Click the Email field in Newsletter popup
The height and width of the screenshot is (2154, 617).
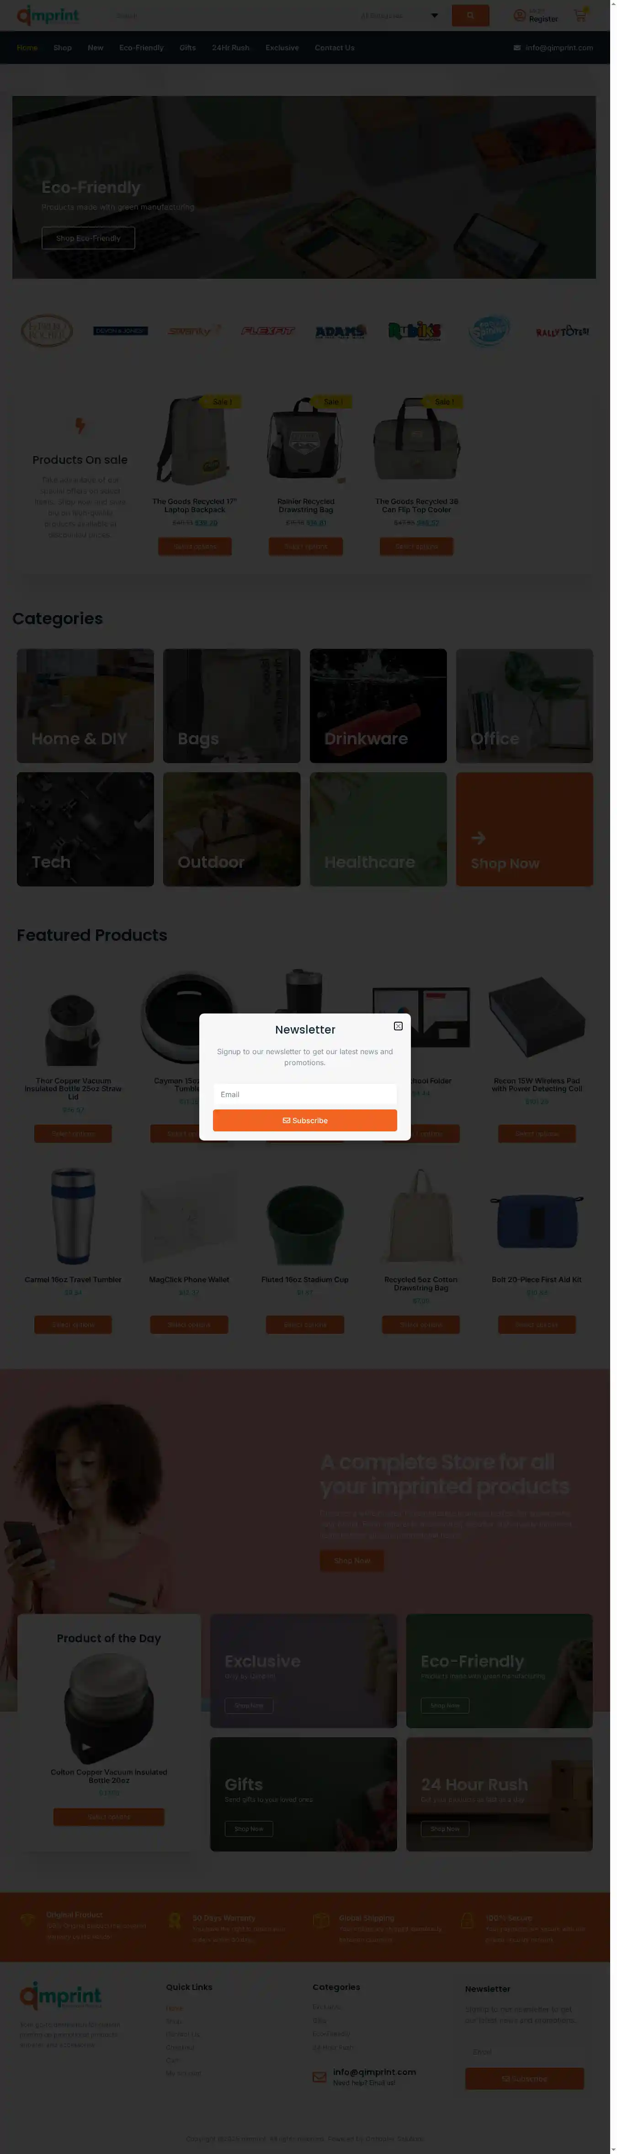tap(304, 1094)
